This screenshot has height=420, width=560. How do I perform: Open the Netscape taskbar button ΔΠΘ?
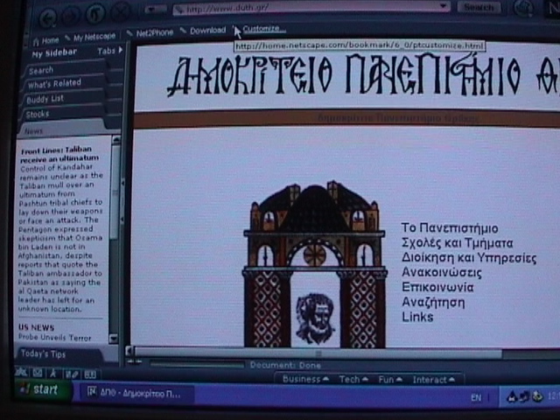135,394
